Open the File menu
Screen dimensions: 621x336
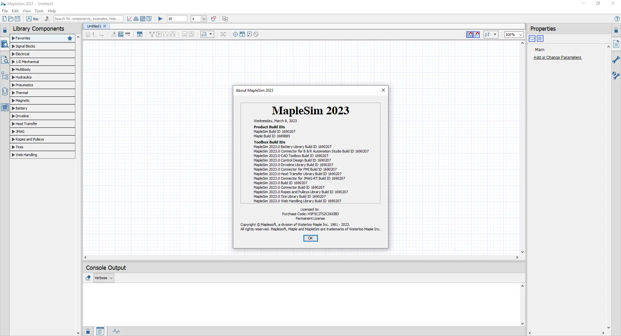5,11
